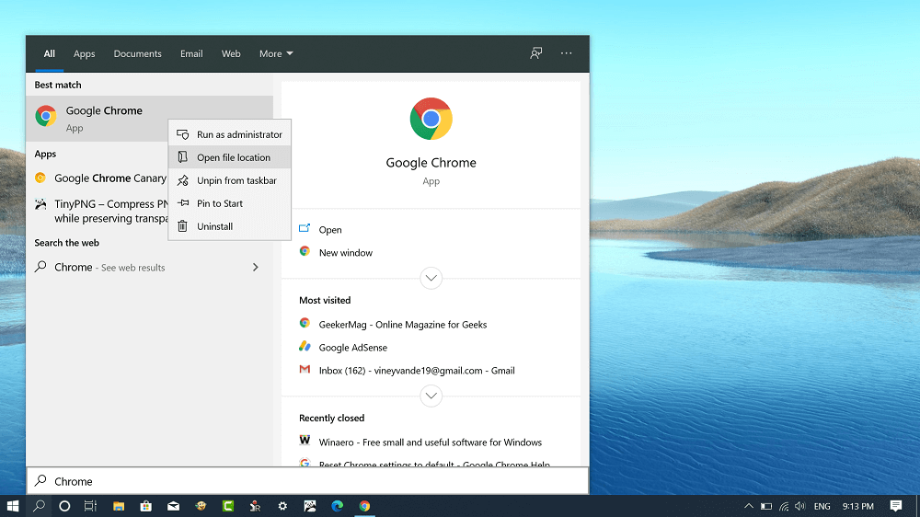The height and width of the screenshot is (517, 920).
Task: Click the ENG language indicator
Action: [822, 506]
